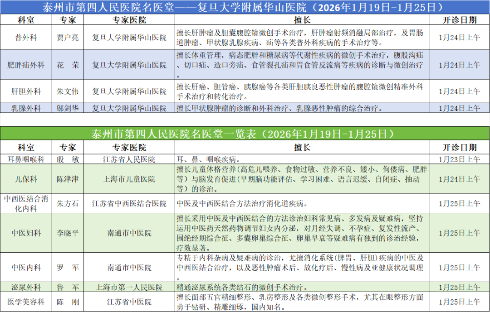This screenshot has height=312, width=490.
Task: Select 鲁军 in the 泌尿外科 row
Action: tap(68, 287)
